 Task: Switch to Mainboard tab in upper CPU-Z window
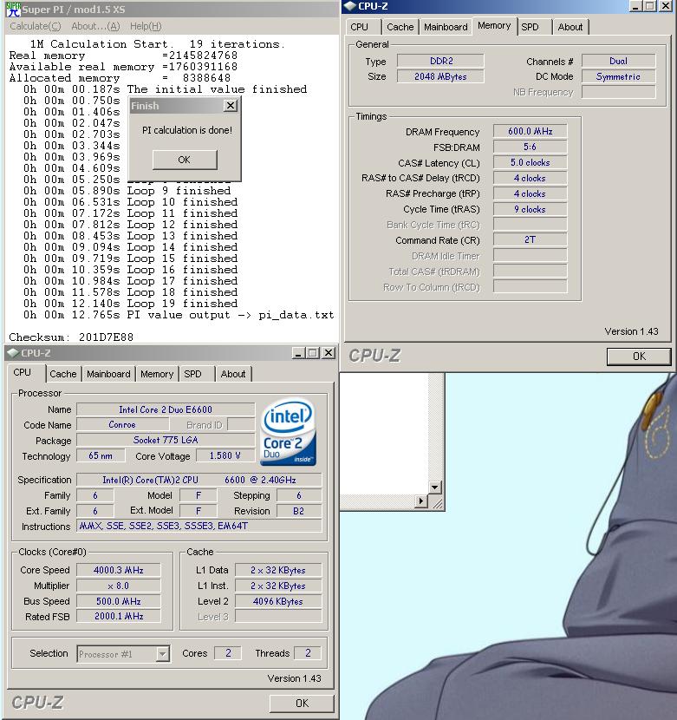(446, 27)
